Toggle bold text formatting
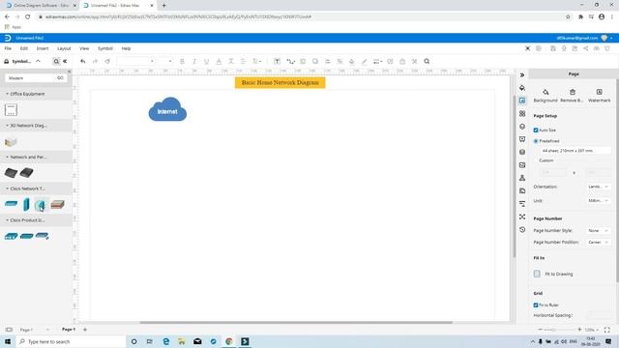 tap(182, 62)
